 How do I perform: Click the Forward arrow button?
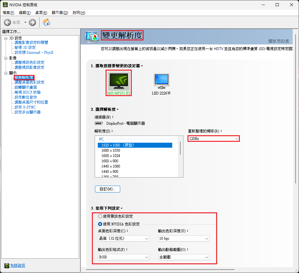pyautogui.click(x=32, y=22)
